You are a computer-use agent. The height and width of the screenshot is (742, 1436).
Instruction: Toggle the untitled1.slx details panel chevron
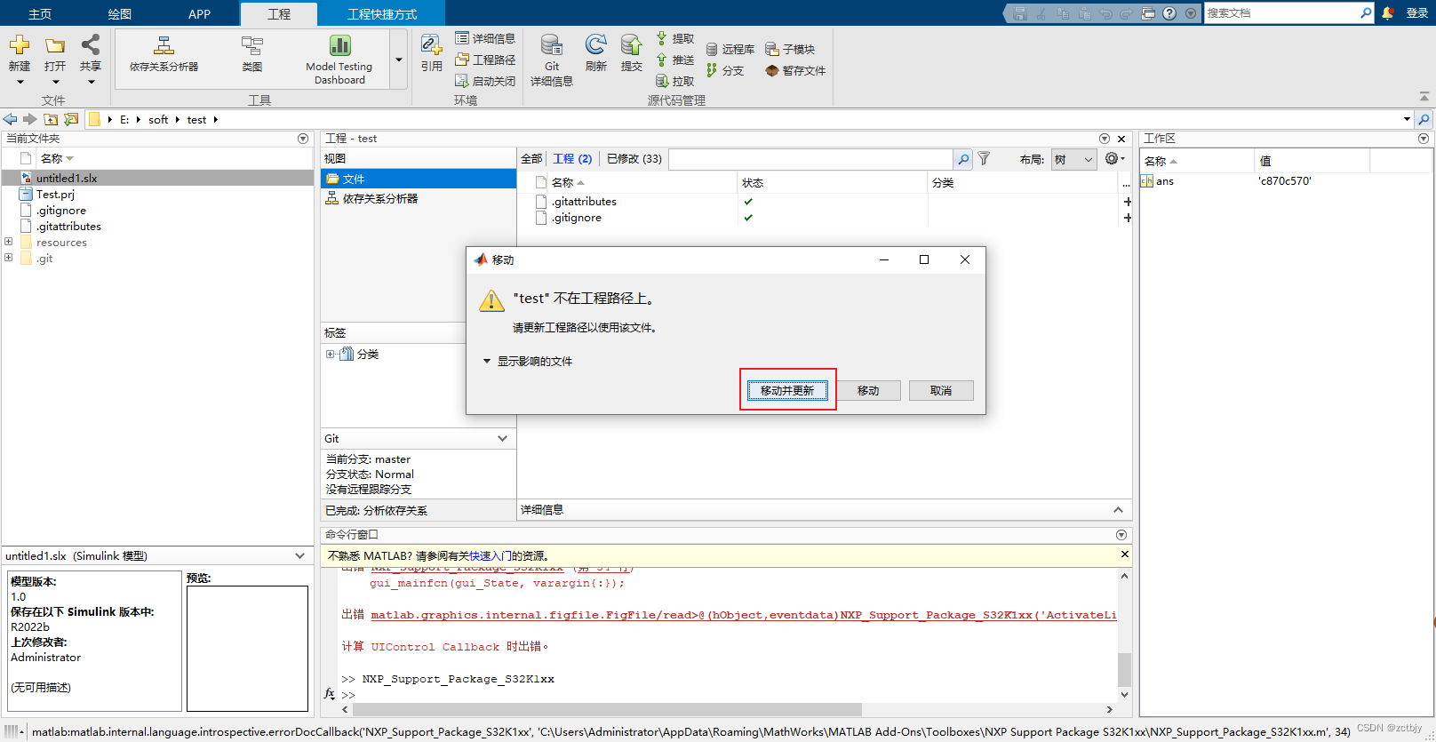click(300, 556)
